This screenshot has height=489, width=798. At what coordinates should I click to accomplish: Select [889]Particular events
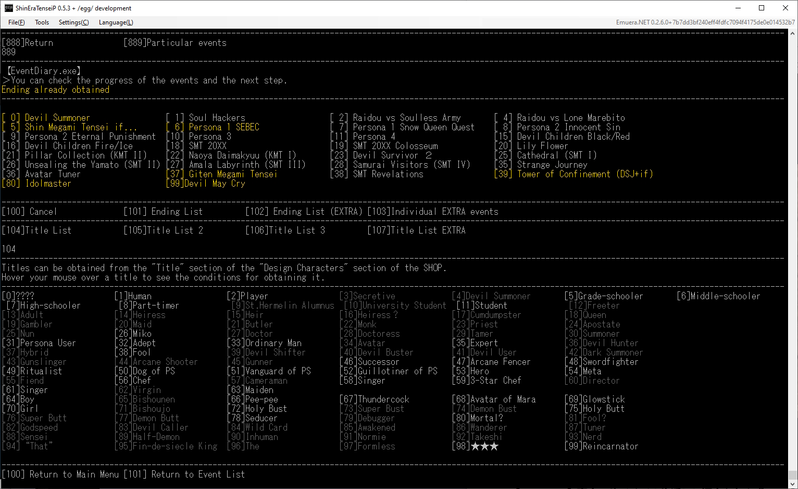tap(175, 43)
